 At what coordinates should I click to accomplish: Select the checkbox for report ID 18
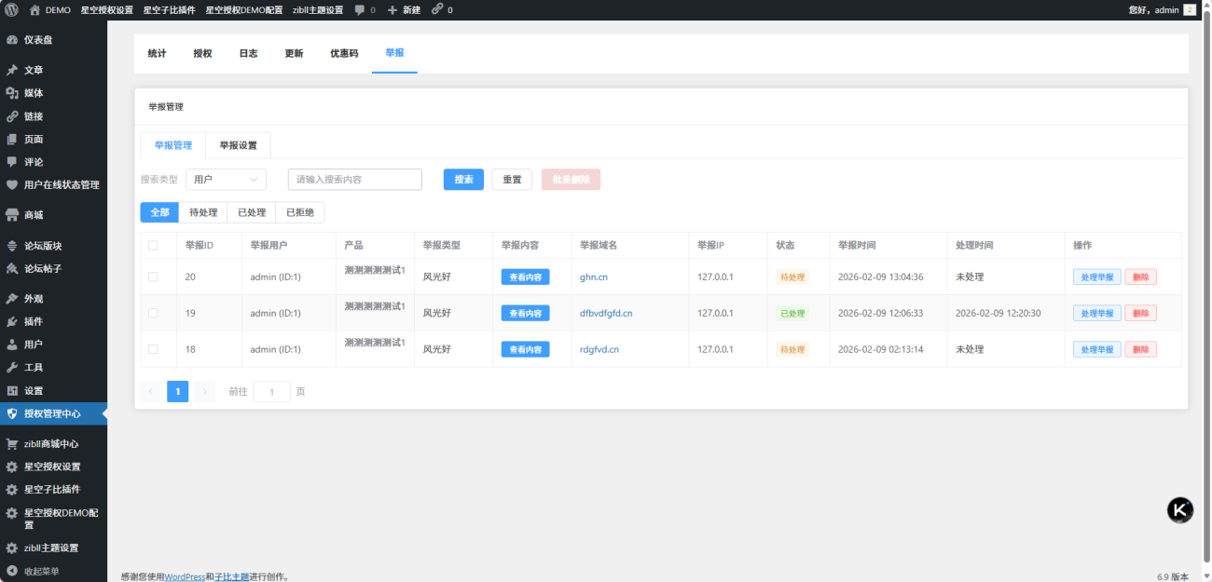pyautogui.click(x=153, y=349)
